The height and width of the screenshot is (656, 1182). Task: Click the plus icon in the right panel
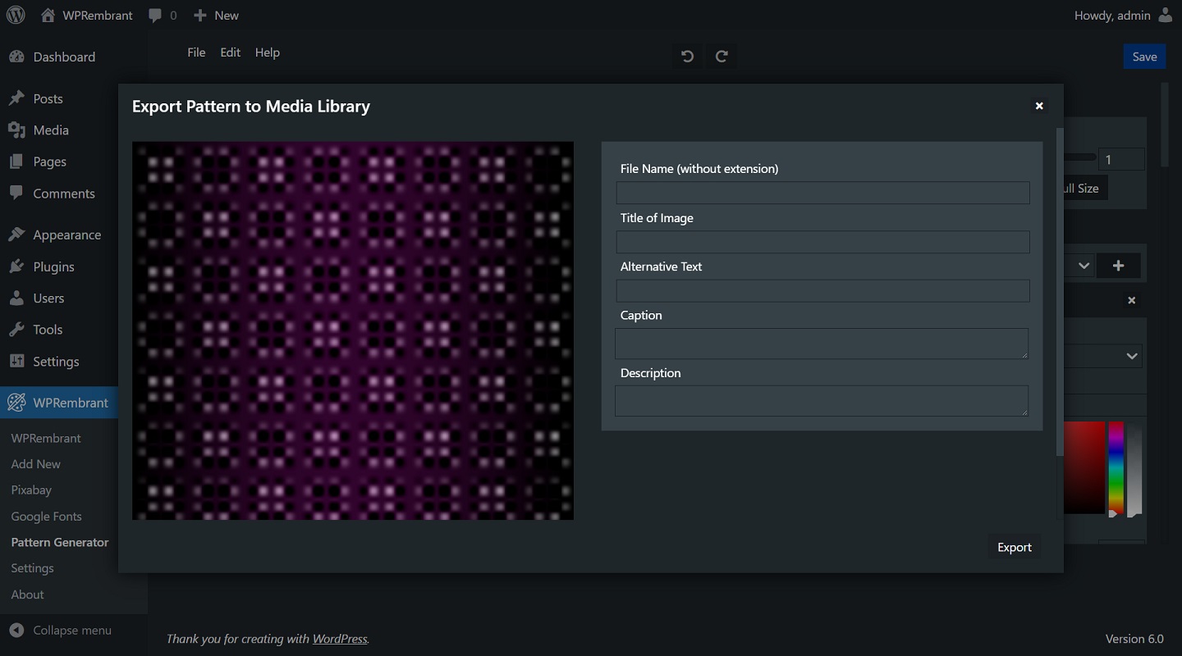coord(1118,265)
